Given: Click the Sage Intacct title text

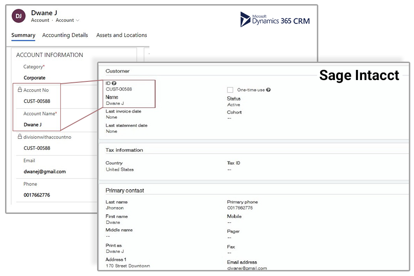Looking at the screenshot, I should click(x=359, y=75).
